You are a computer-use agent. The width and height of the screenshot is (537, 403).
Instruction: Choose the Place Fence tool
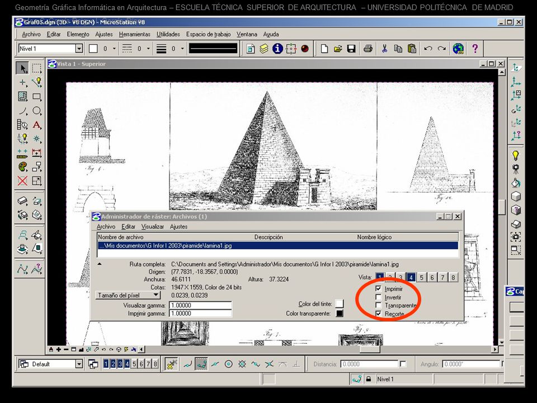[x=37, y=68]
